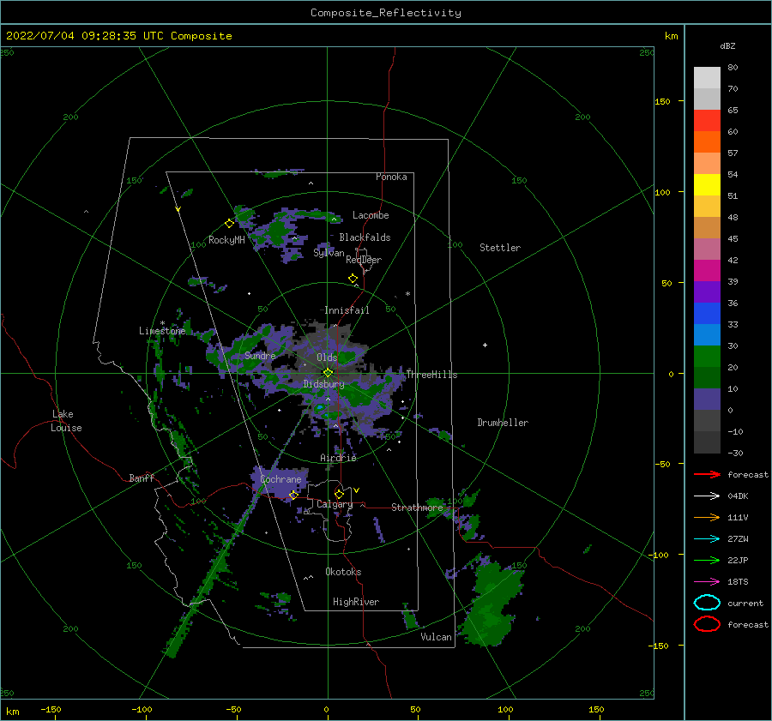Image resolution: width=772 pixels, height=721 pixels.
Task: Click the dBZ scale heading
Action: (727, 46)
